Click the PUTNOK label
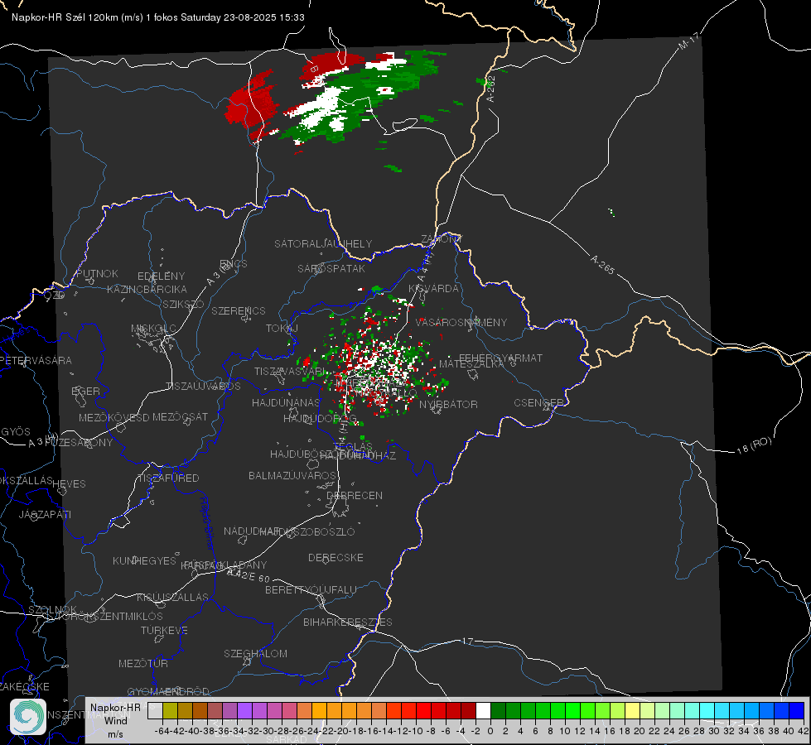This screenshot has width=811, height=745. (x=97, y=273)
